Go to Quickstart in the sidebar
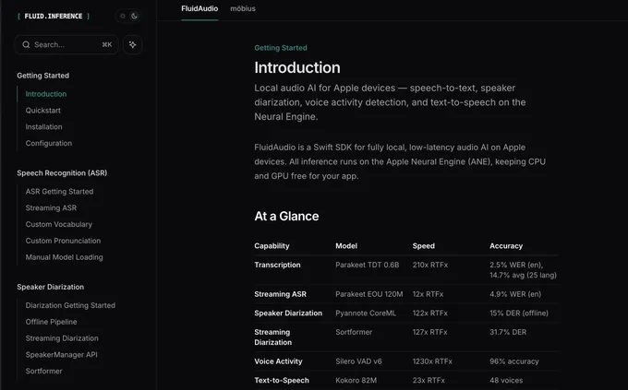 coord(43,111)
